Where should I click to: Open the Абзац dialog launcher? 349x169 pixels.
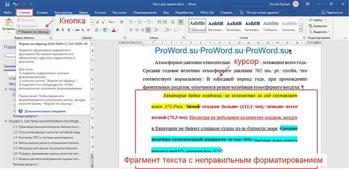(184, 38)
